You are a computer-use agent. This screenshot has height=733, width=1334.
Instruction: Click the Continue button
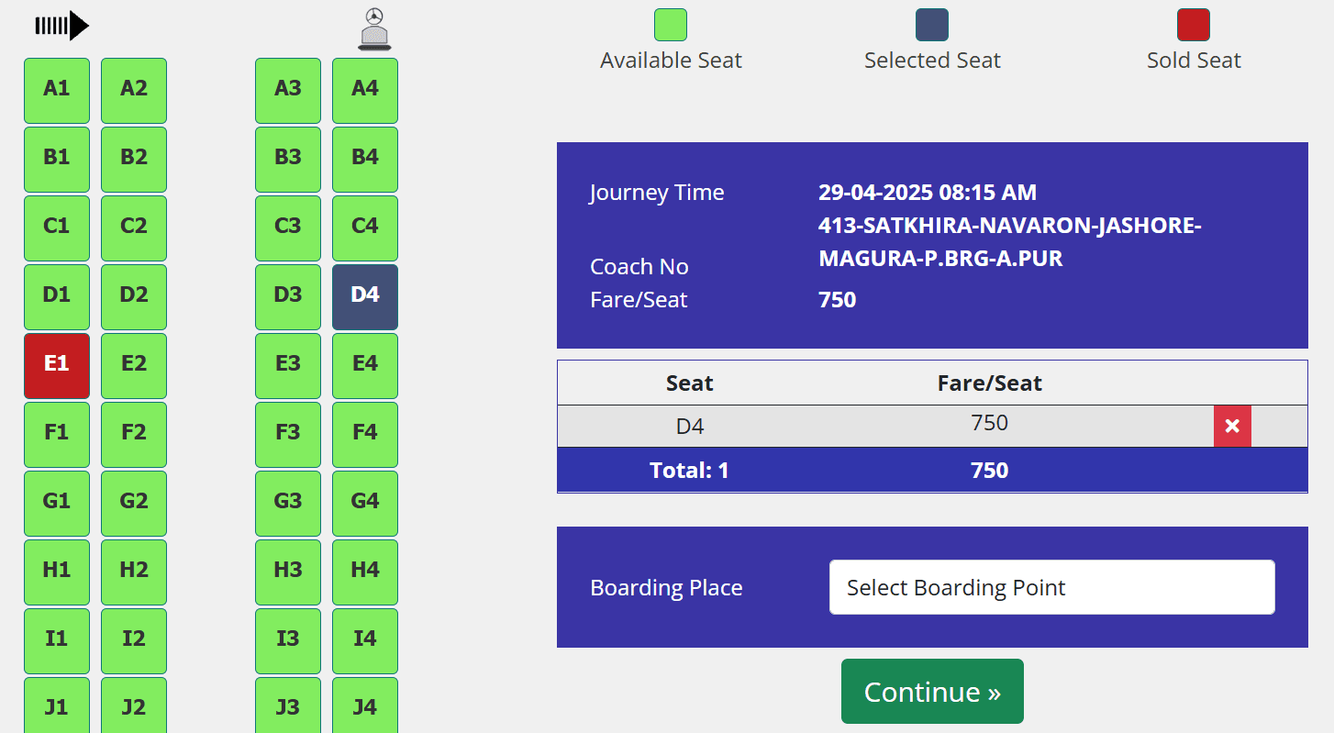(932, 691)
